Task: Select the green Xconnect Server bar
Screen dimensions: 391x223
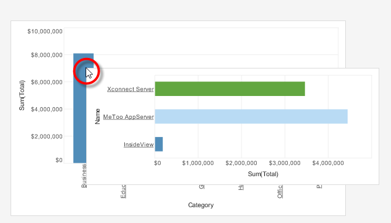Action: coord(230,88)
